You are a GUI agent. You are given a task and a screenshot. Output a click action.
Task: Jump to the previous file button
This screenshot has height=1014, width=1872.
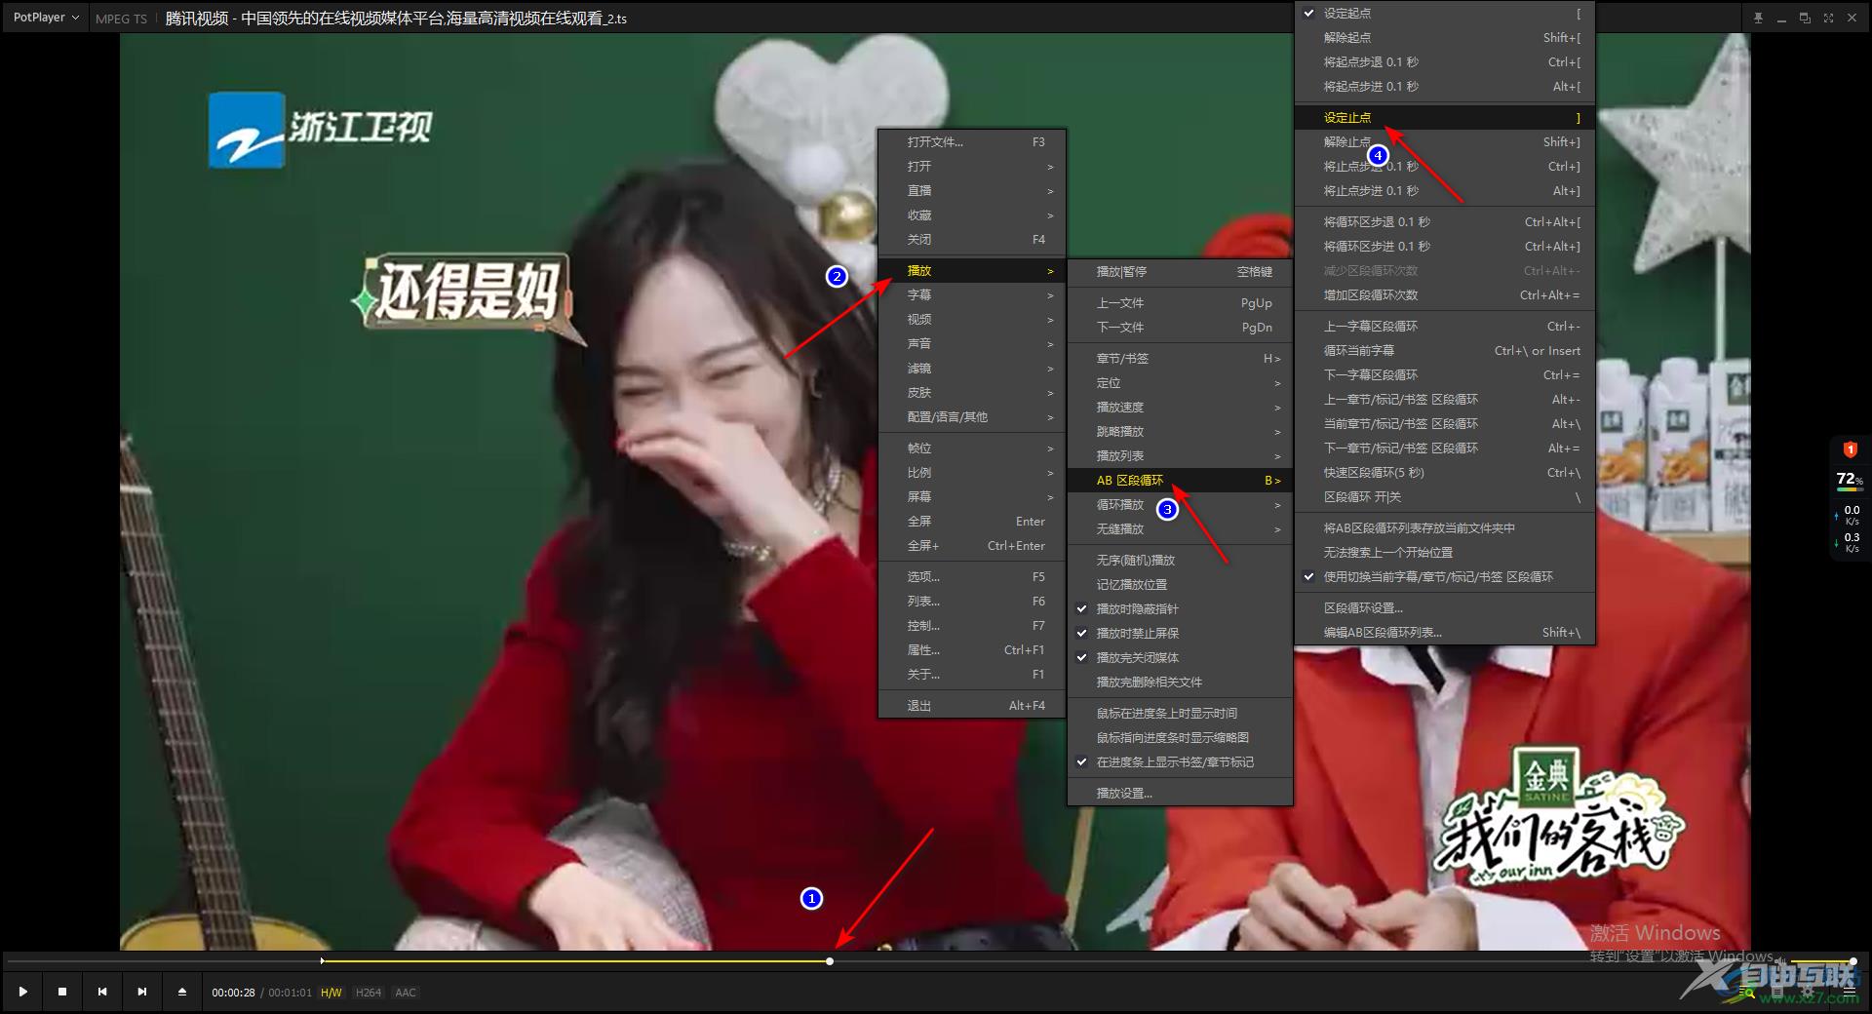[102, 992]
